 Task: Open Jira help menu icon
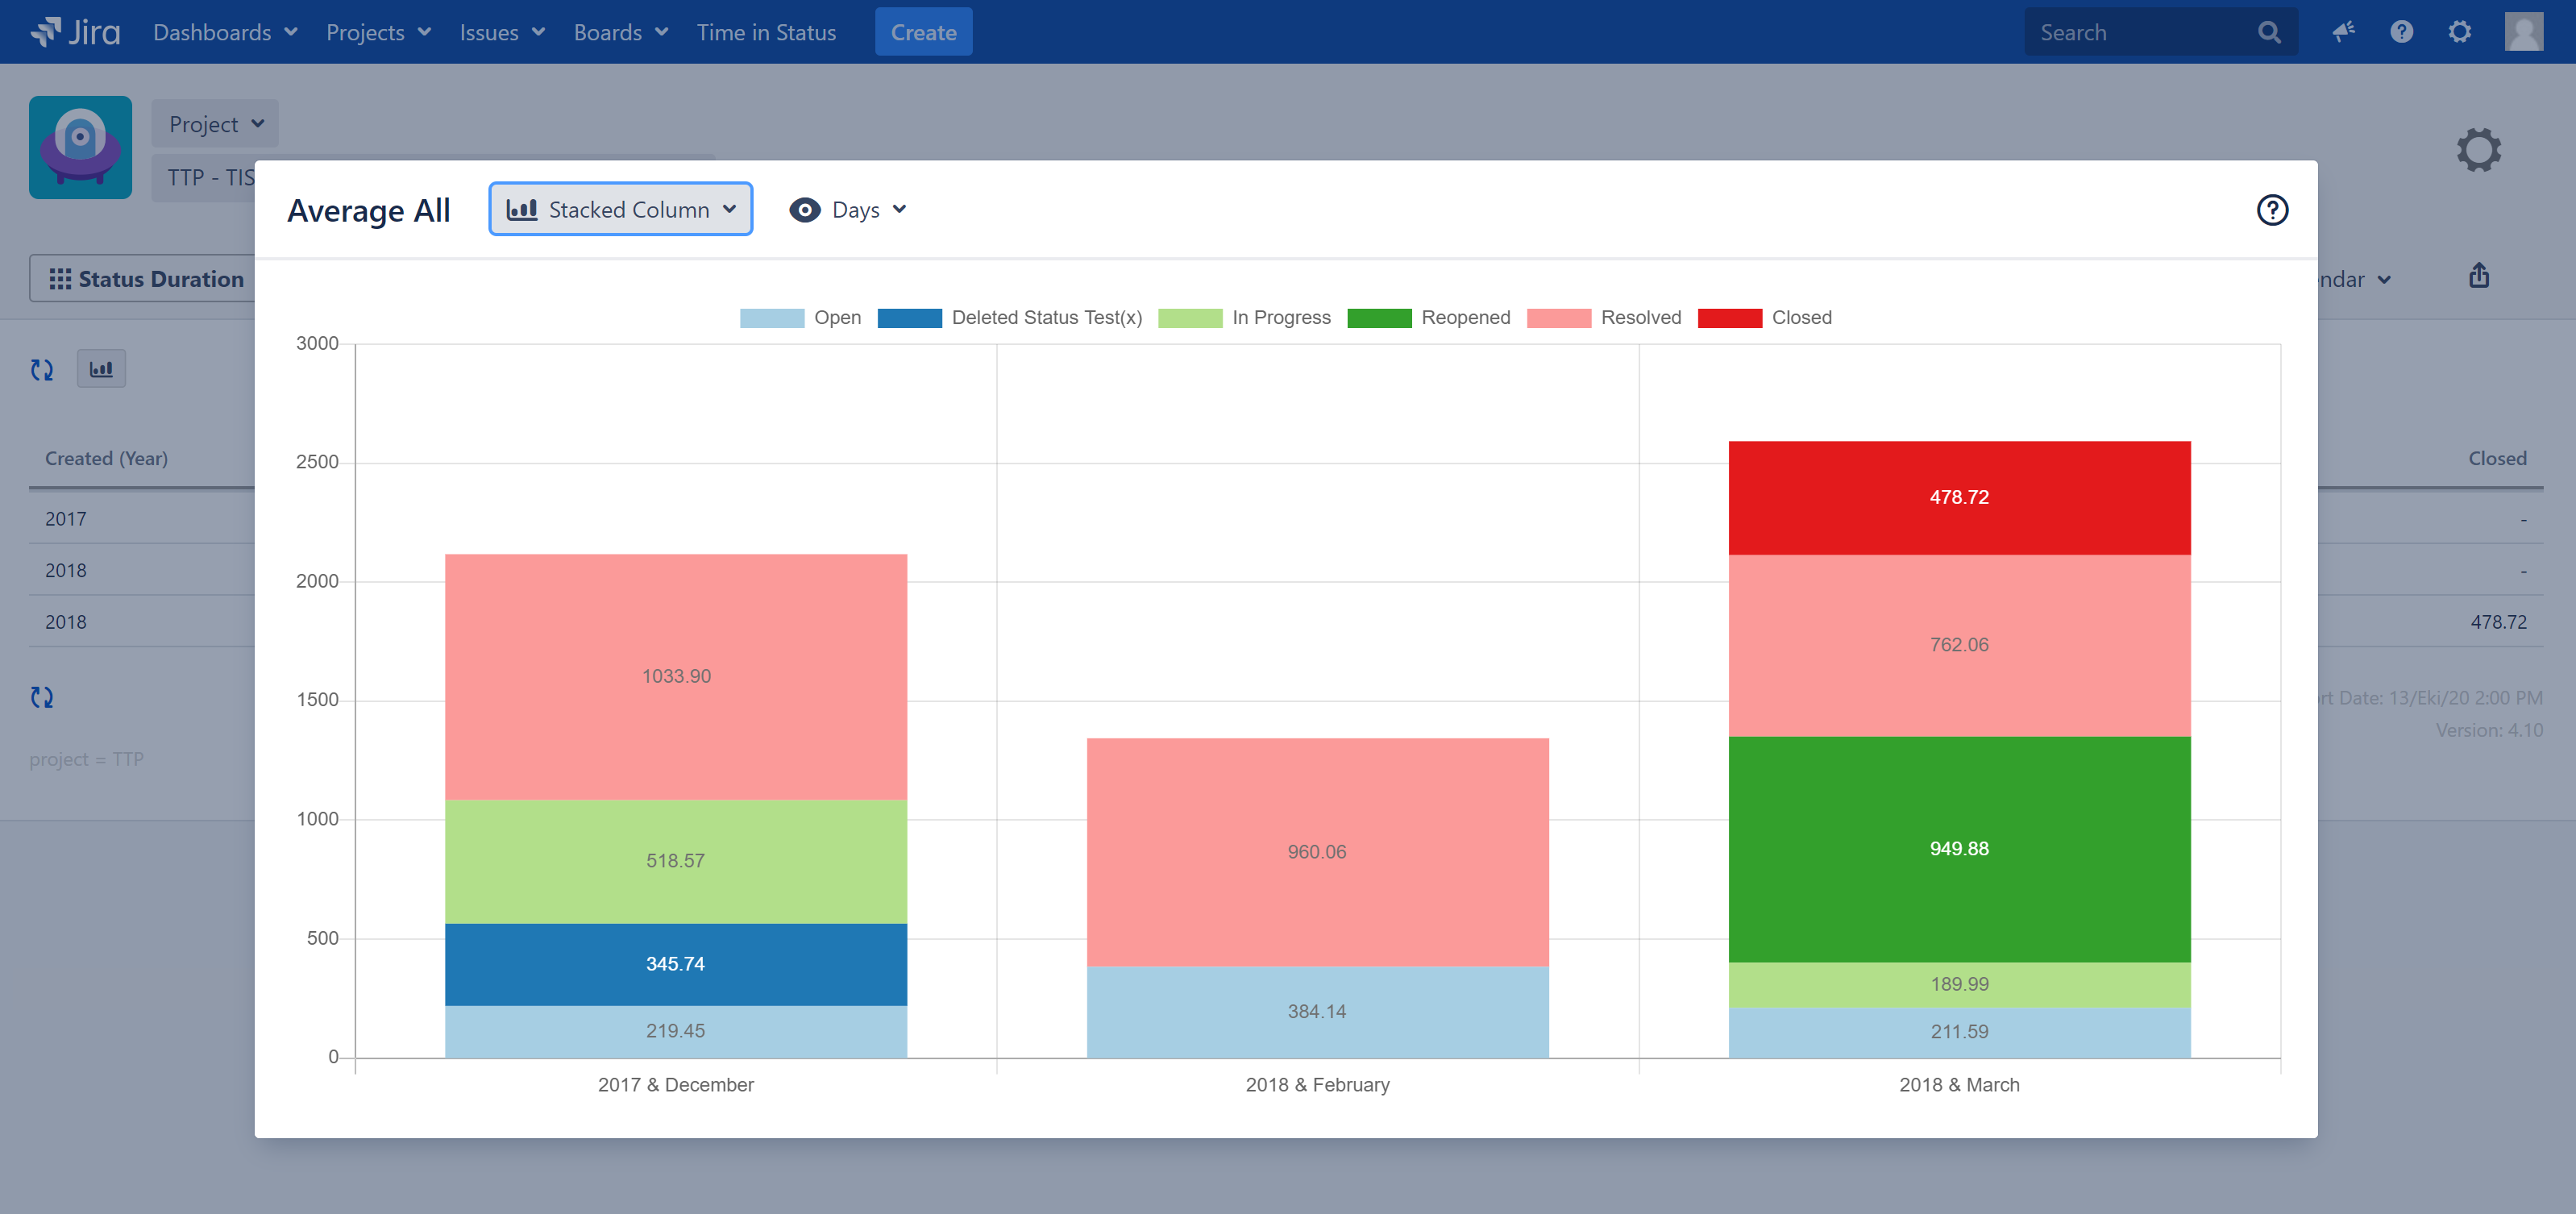coord(2401,32)
